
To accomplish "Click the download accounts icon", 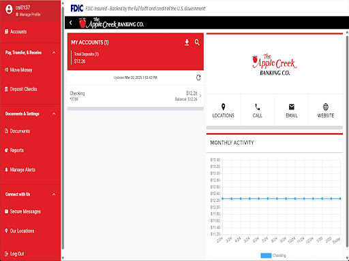I will click(x=187, y=42).
